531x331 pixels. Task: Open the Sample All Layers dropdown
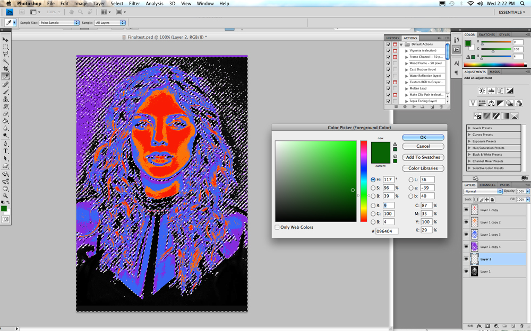click(x=110, y=23)
